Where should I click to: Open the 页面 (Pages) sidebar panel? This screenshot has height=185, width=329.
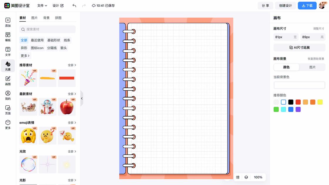(8, 110)
